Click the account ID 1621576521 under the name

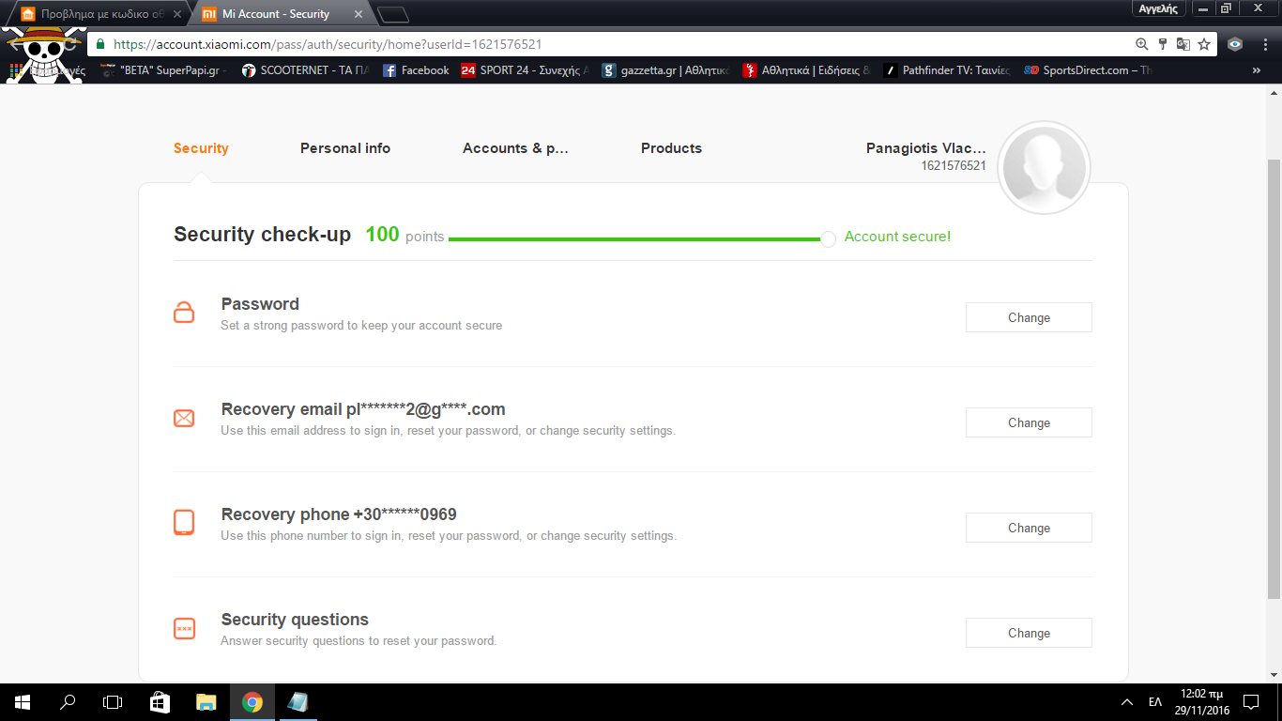coord(954,166)
